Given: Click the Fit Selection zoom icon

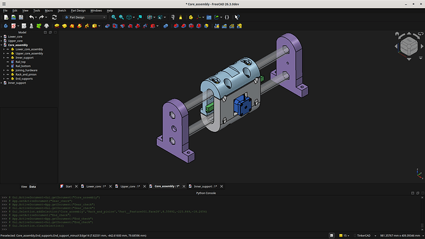Looking at the screenshot, I should (x=121, y=17).
